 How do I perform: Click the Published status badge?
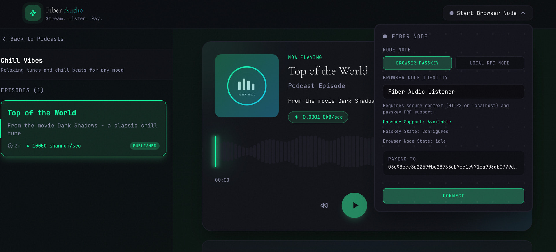(x=145, y=146)
